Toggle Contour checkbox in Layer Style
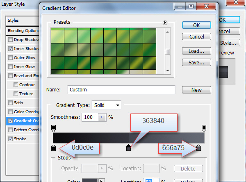Viewport: 246px width, 182px height. point(16,85)
